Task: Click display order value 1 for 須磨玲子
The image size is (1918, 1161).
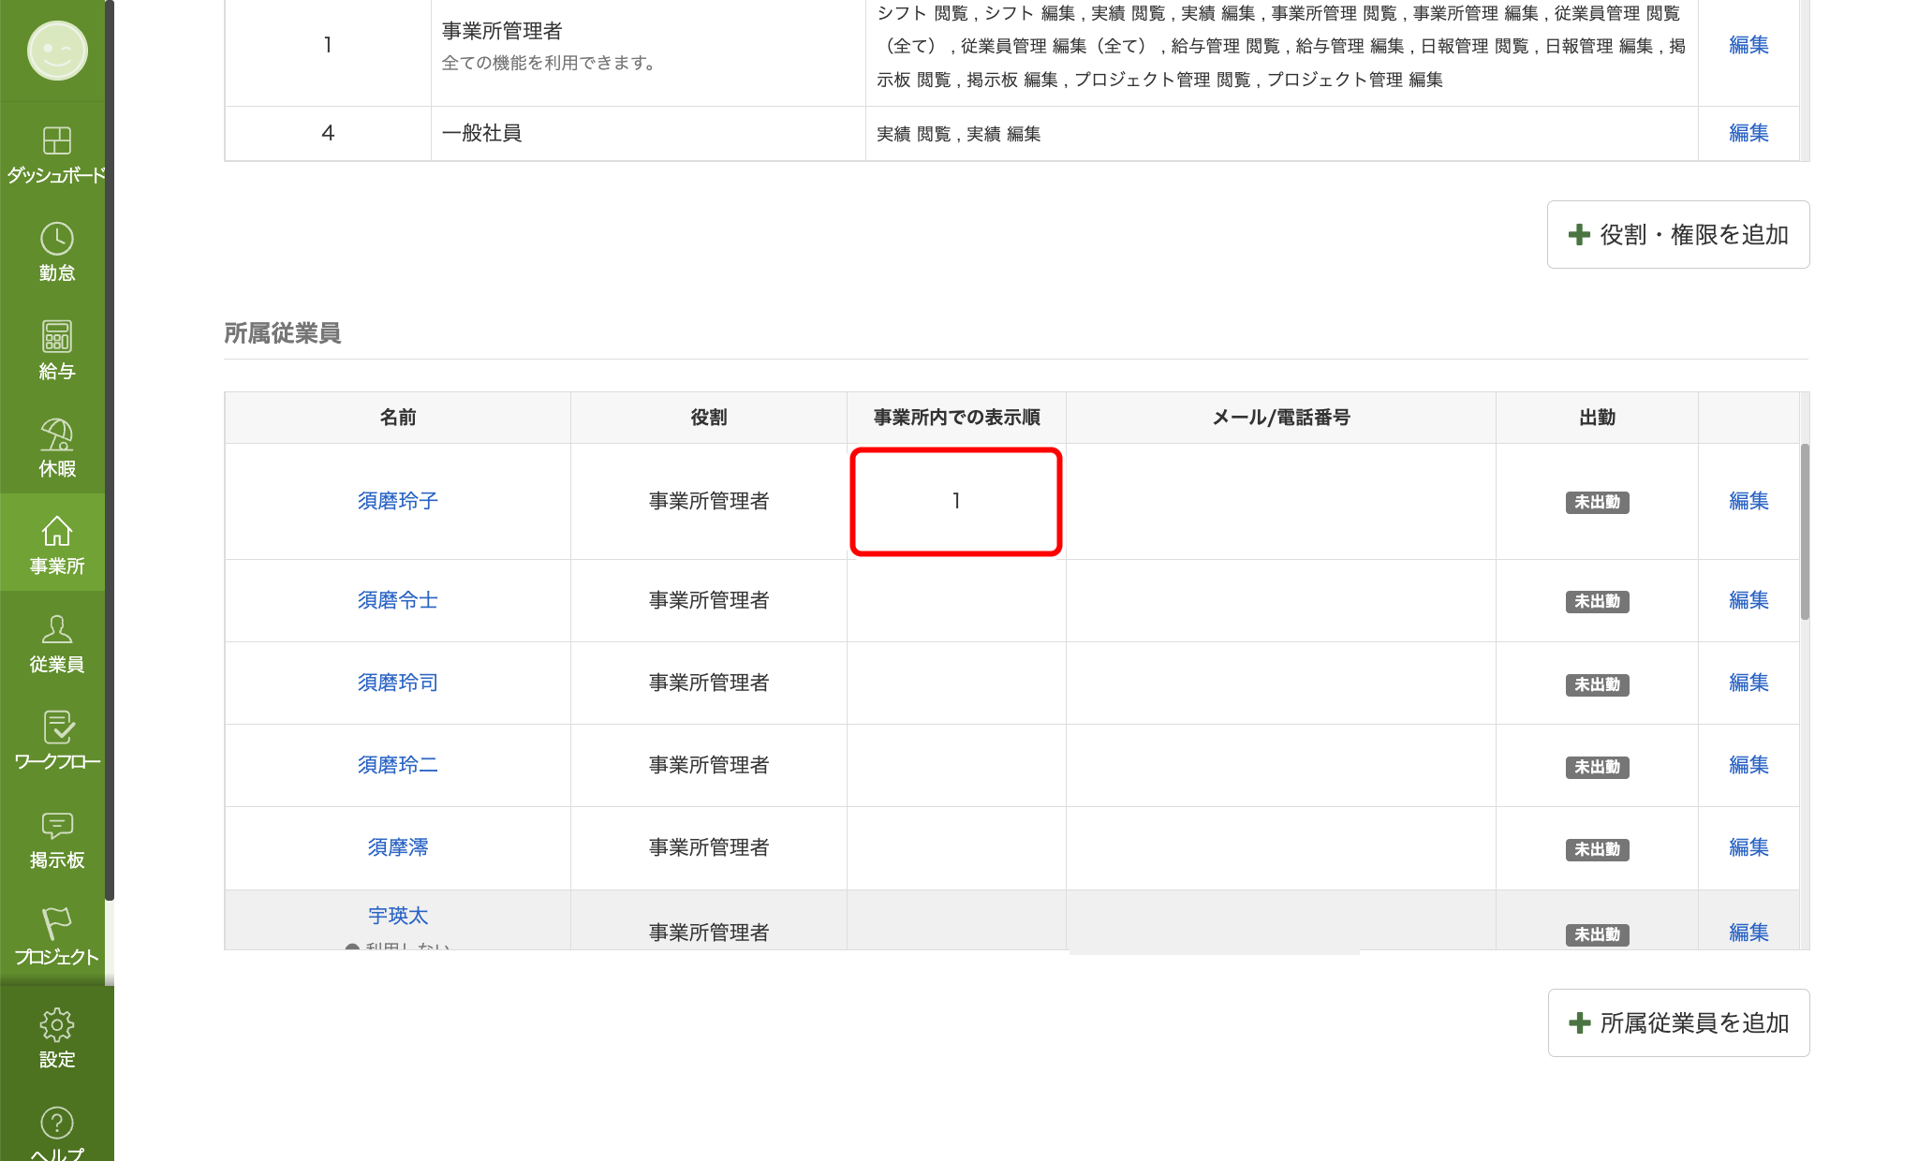Action: click(x=956, y=501)
